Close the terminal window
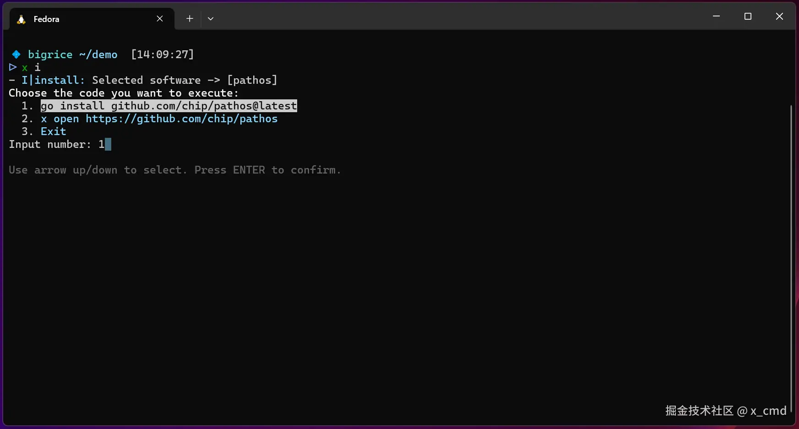The image size is (799, 429). 779,16
